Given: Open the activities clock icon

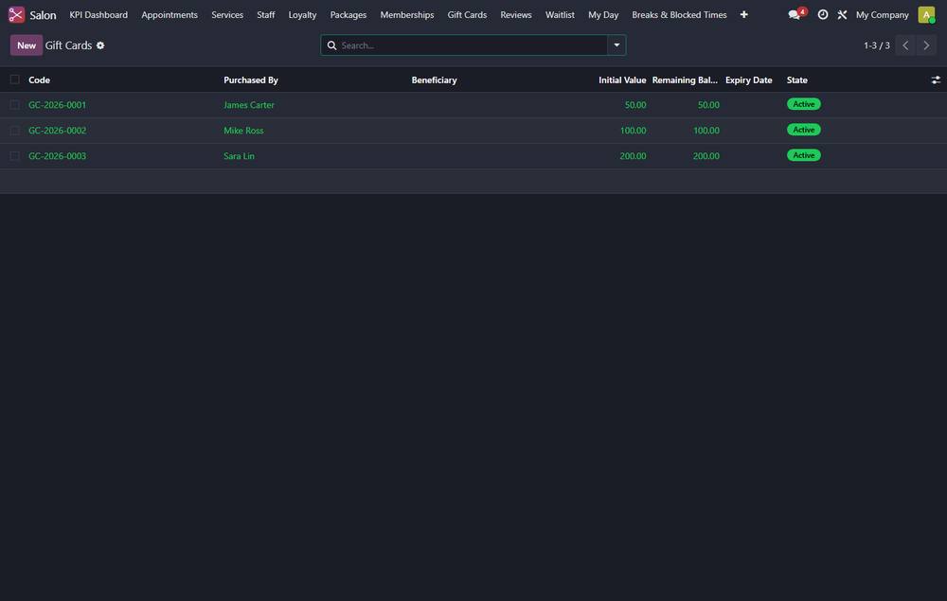Looking at the screenshot, I should click(823, 14).
